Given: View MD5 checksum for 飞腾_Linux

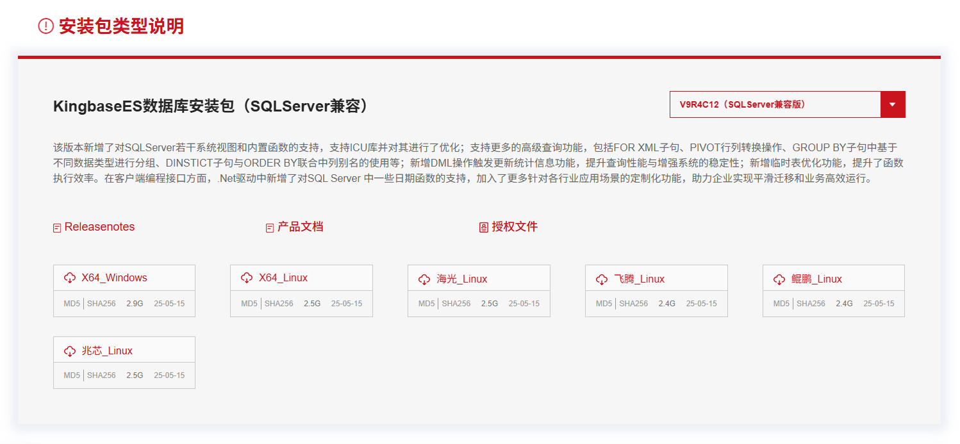Looking at the screenshot, I should point(604,304).
